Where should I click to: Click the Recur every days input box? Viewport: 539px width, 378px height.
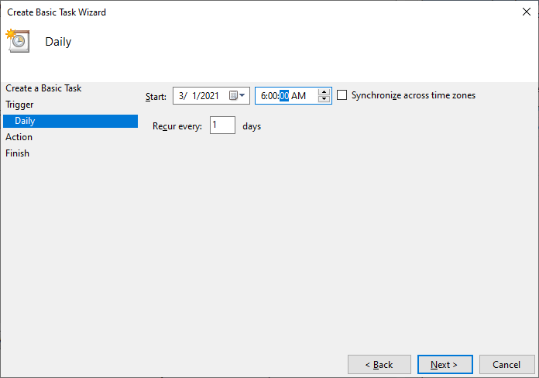[x=222, y=125]
